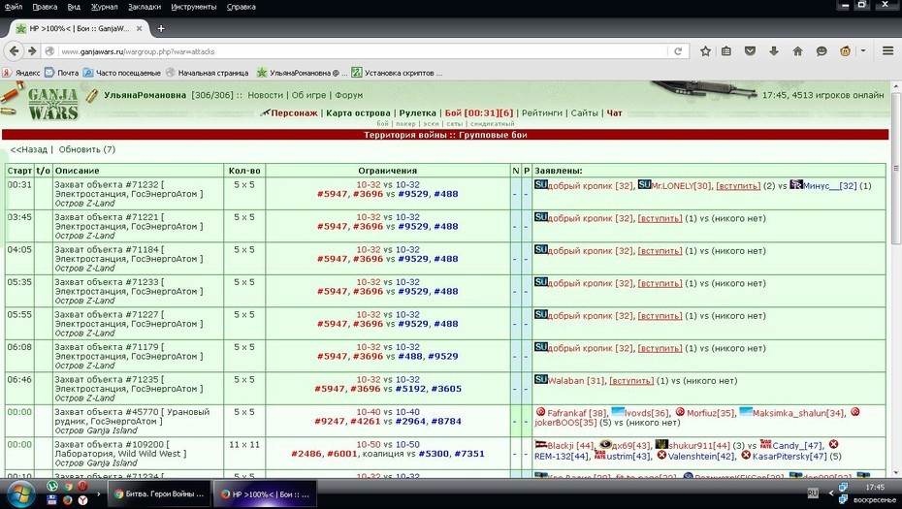Open Часто посещаемые bookmark folder
The image size is (902, 509).
(122, 73)
